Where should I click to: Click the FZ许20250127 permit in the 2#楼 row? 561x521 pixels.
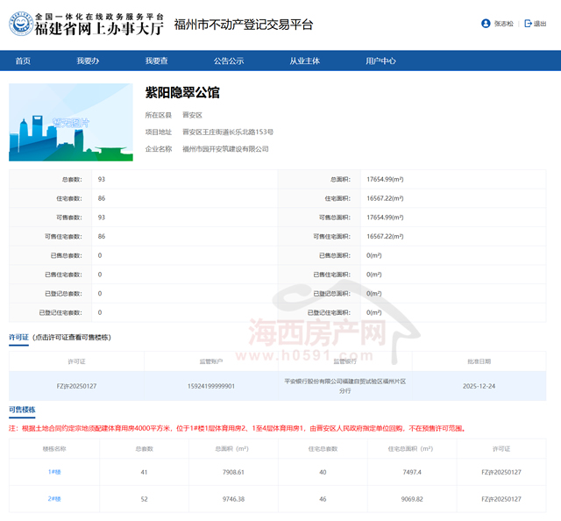pos(501,498)
